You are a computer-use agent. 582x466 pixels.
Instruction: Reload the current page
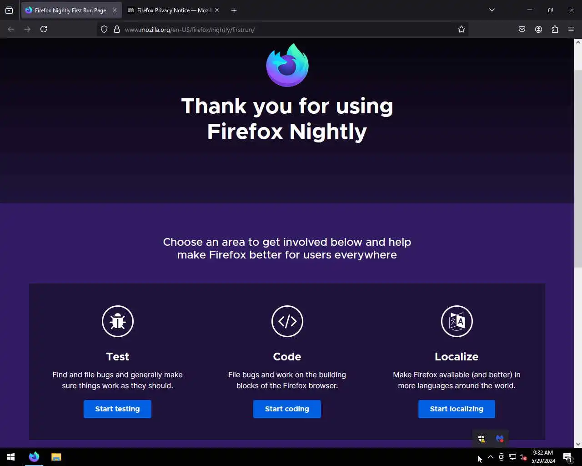[x=44, y=29]
